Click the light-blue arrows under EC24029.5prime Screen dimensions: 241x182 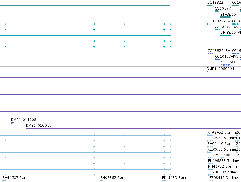[211, 175]
